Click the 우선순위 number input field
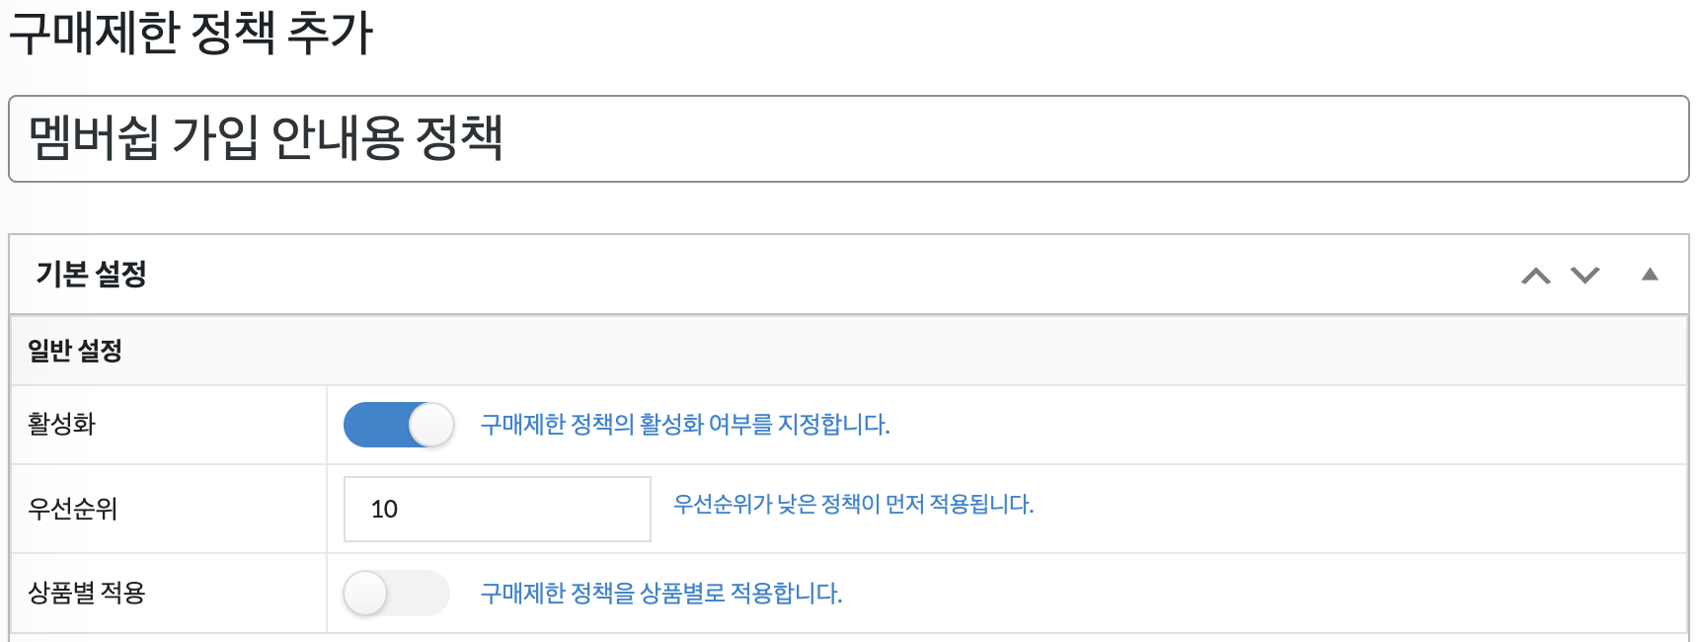Viewport: 1698px width, 642px height. pyautogui.click(x=498, y=509)
